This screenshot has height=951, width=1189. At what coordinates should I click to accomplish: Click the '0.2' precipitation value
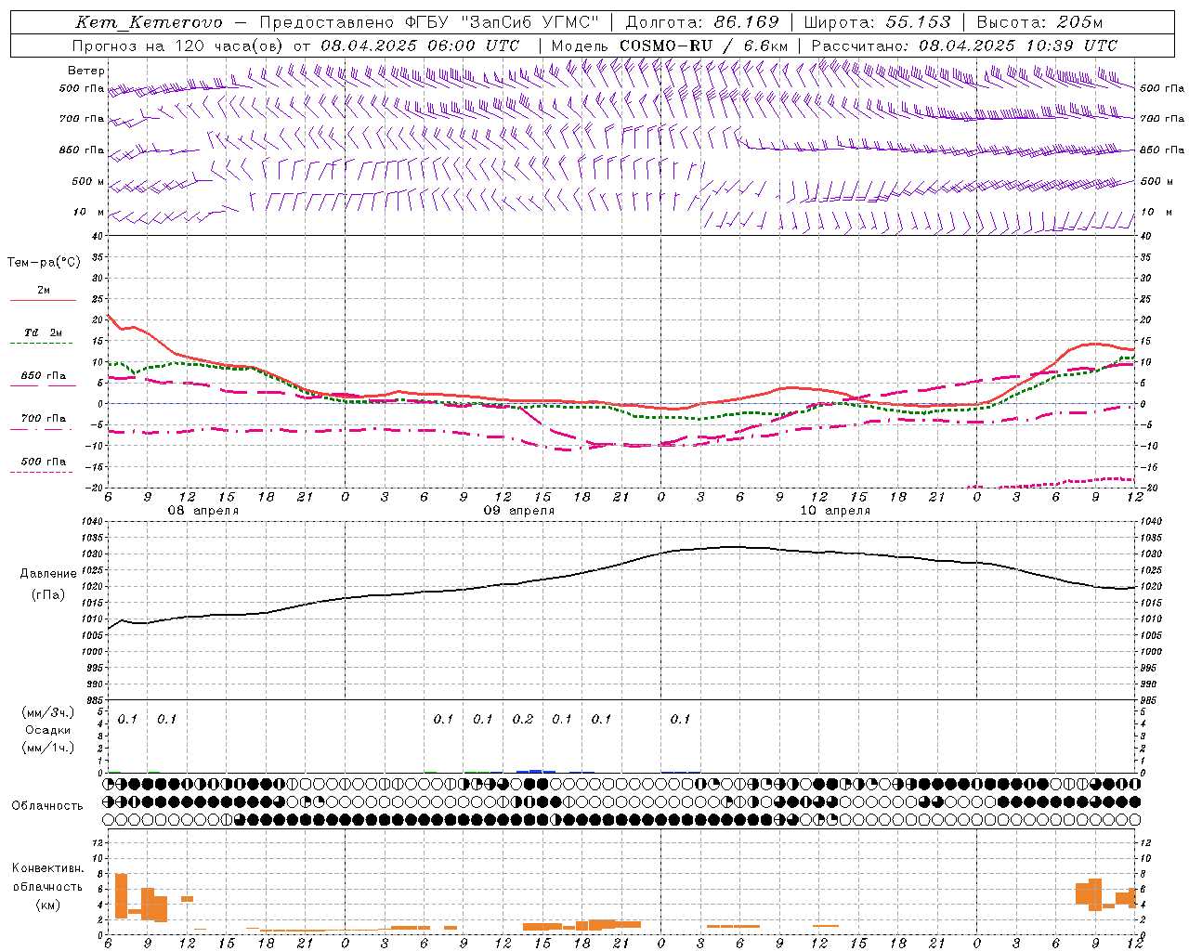click(523, 719)
